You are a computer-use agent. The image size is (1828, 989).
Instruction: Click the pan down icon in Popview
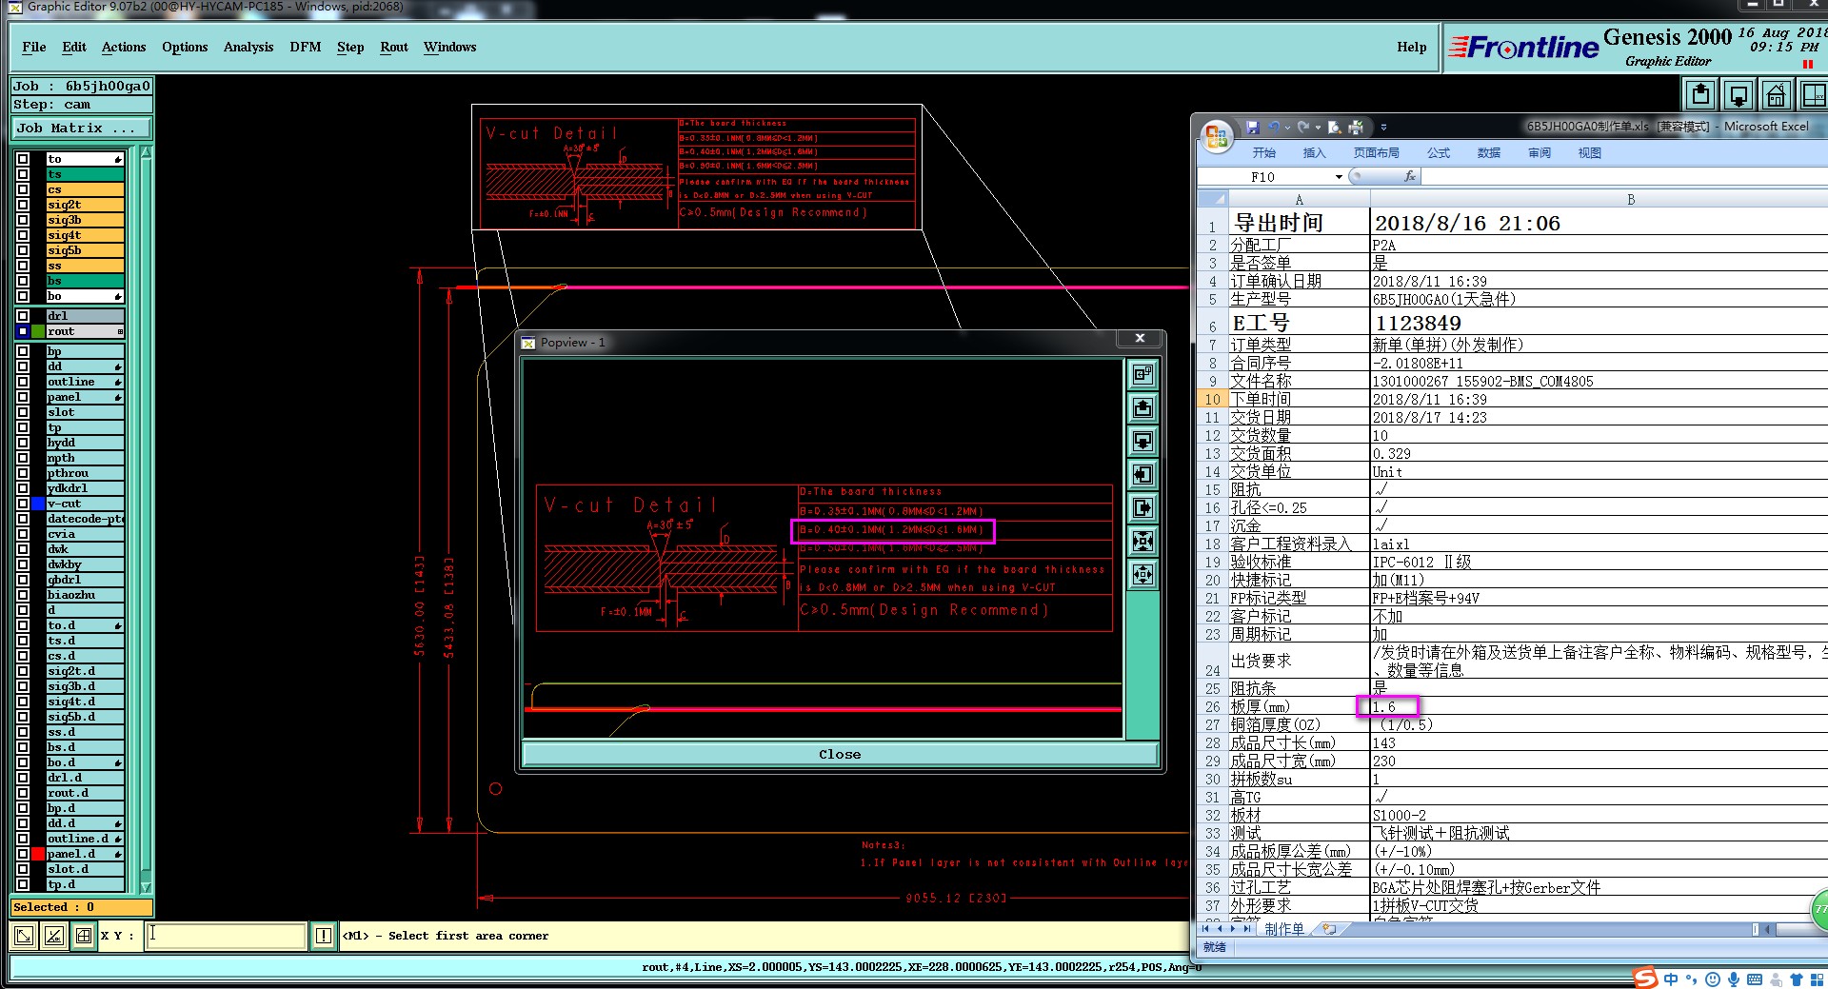pyautogui.click(x=1142, y=442)
